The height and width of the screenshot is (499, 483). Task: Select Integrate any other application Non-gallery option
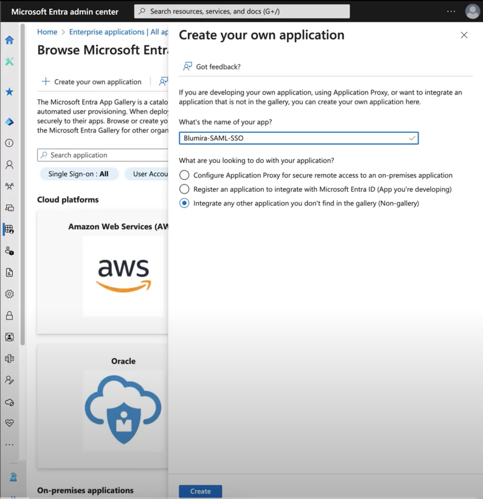coord(184,203)
